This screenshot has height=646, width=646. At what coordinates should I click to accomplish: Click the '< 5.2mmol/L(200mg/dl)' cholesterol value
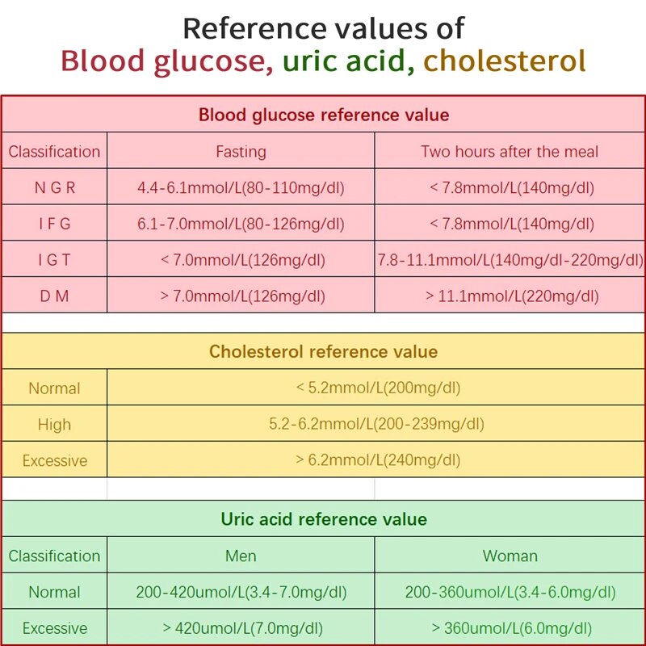click(377, 388)
